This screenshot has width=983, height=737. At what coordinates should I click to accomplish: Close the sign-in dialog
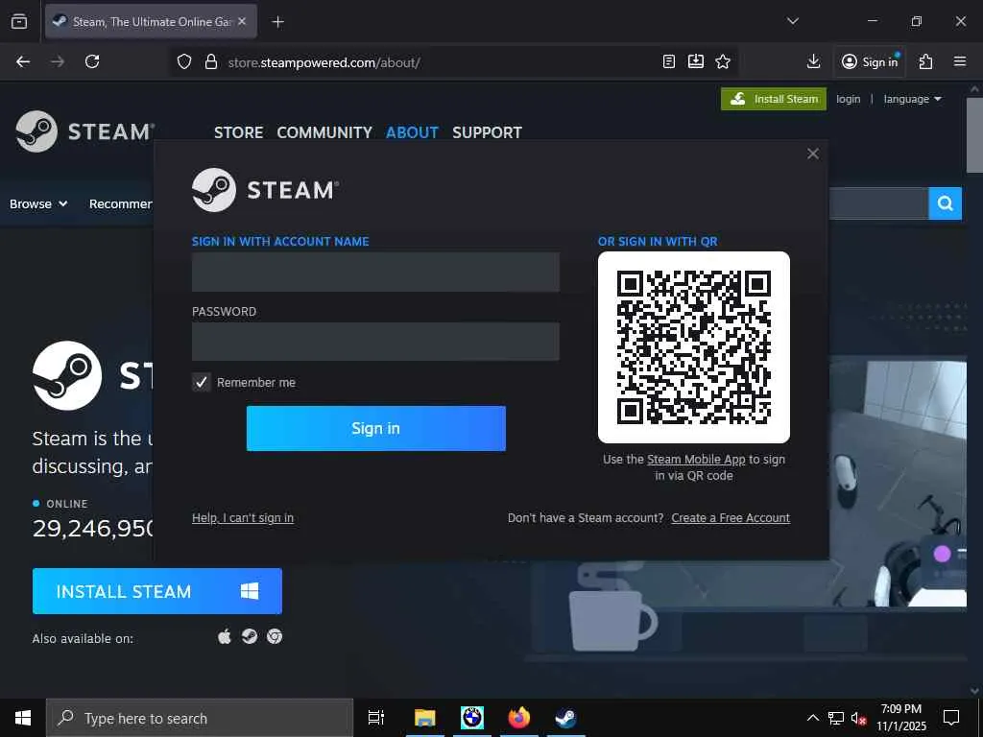pos(812,154)
